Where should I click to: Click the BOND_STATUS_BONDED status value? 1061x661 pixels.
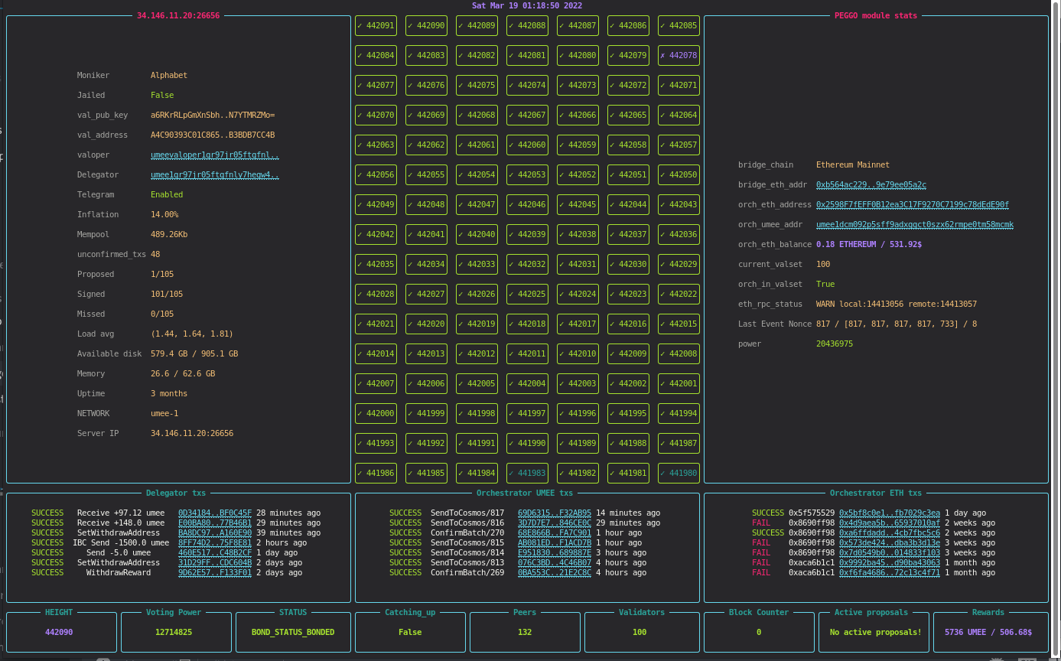pyautogui.click(x=293, y=632)
